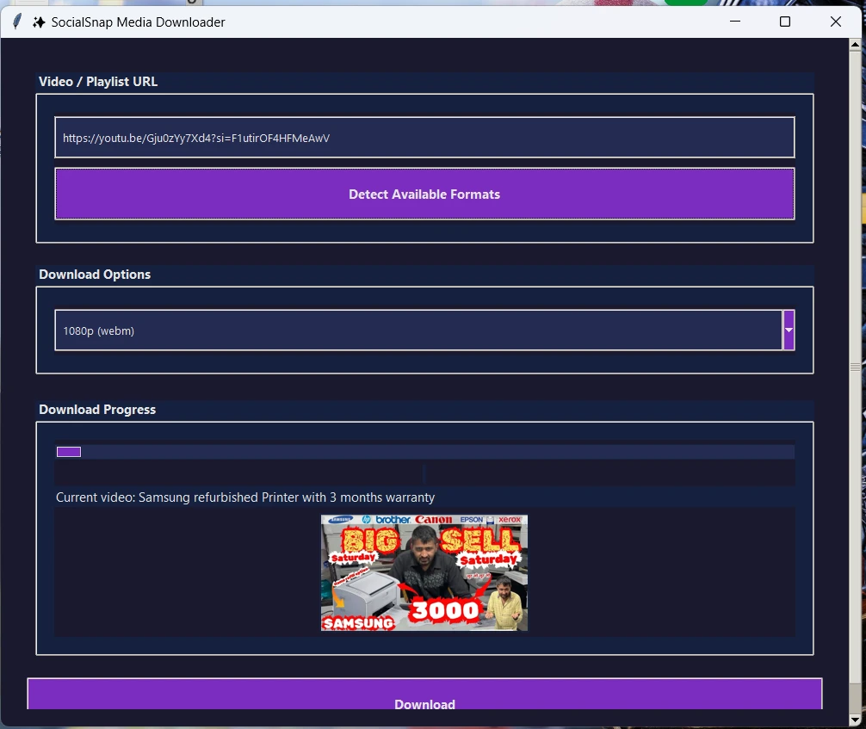This screenshot has height=729, width=866.
Task: Minimize the SocialSnap window
Action: tap(734, 22)
